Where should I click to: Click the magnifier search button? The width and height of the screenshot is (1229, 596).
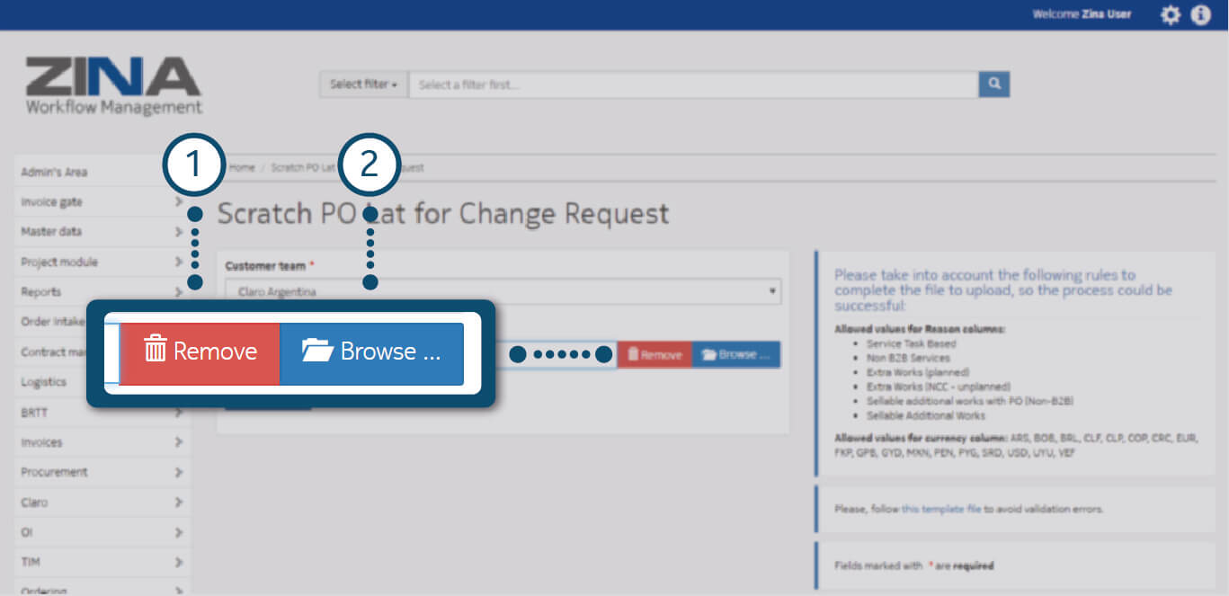tap(993, 85)
